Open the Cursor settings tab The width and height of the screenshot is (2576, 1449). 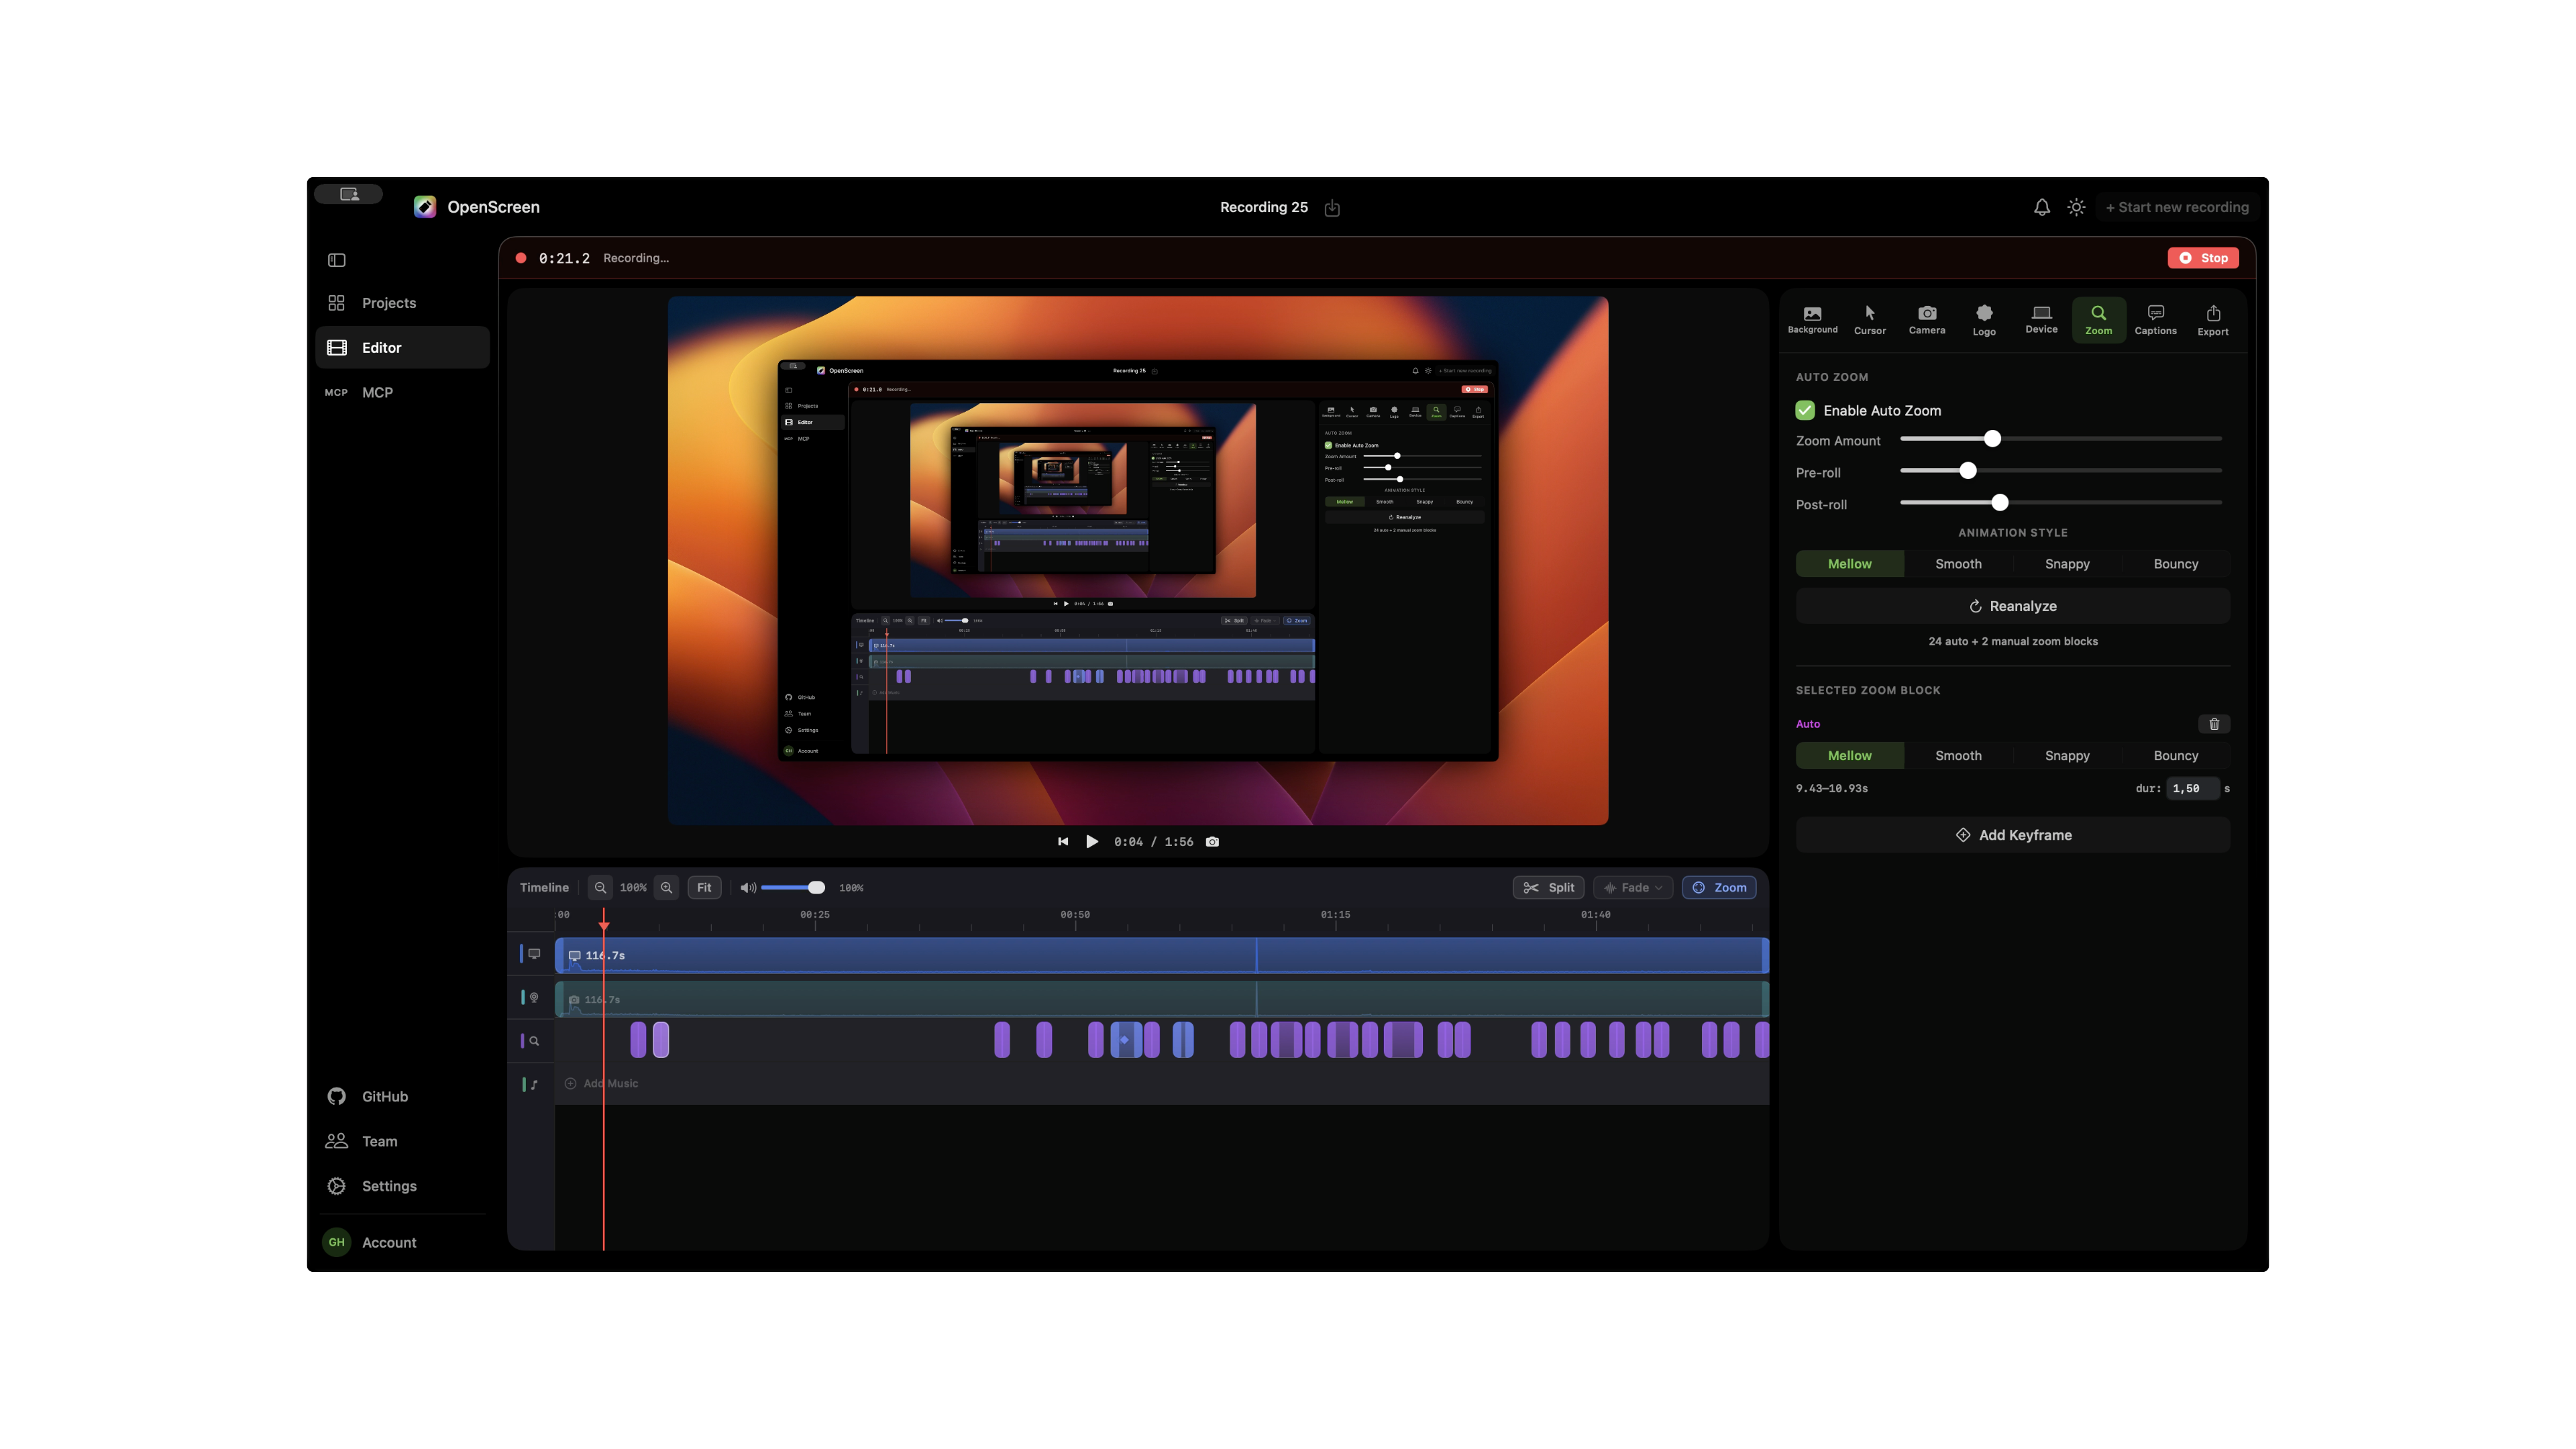1869,320
